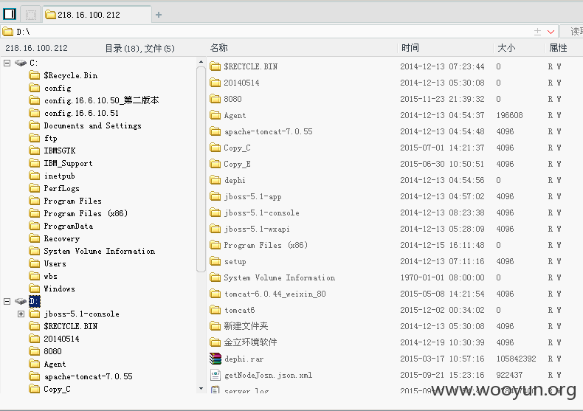Click the XML file icon of getNodeJosn.json.xml
This screenshot has width=583, height=411.
(x=215, y=375)
